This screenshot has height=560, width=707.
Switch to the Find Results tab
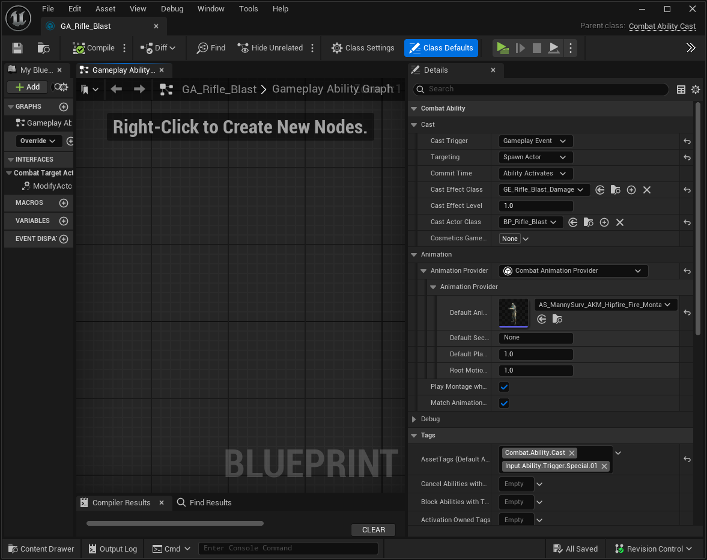204,503
